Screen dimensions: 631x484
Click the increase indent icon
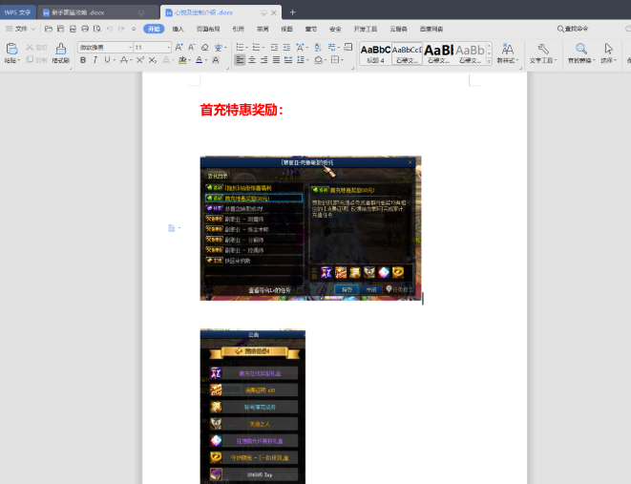[286, 48]
